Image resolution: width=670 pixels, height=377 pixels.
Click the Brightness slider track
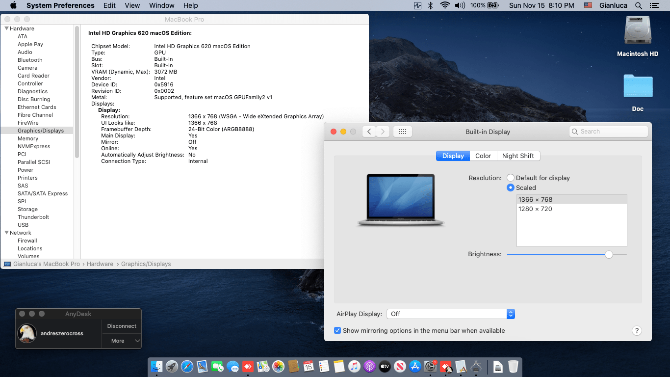[x=567, y=254]
